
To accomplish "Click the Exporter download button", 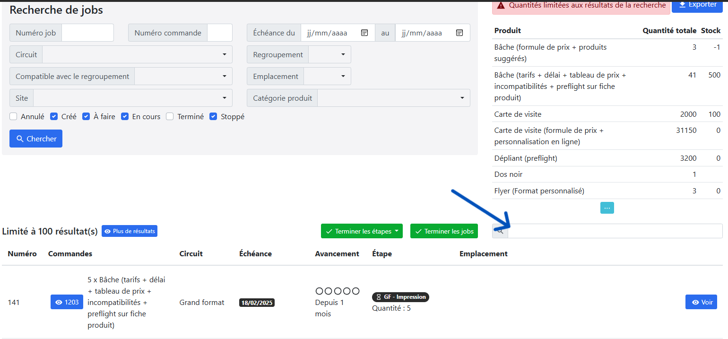I will click(697, 5).
